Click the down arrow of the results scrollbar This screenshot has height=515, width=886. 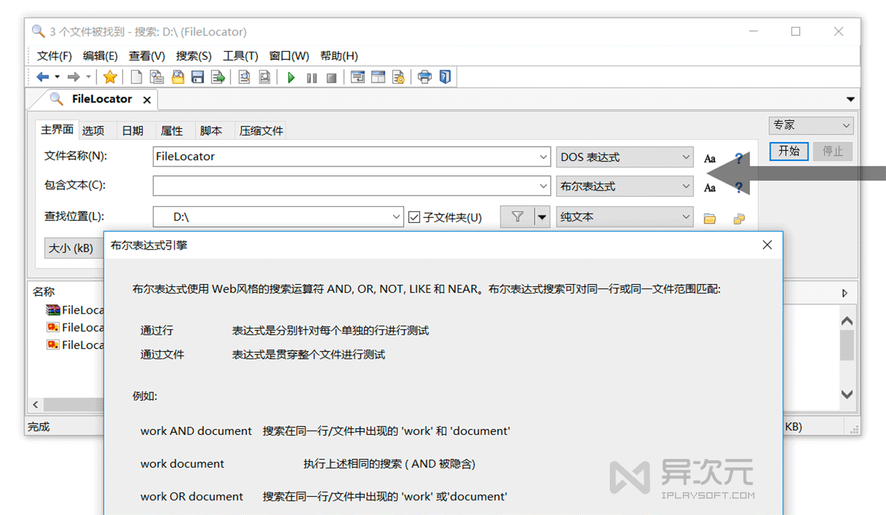(x=847, y=394)
